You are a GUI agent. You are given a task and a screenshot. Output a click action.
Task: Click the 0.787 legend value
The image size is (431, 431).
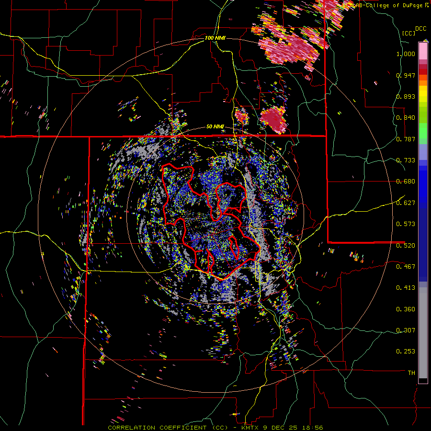pyautogui.click(x=406, y=139)
